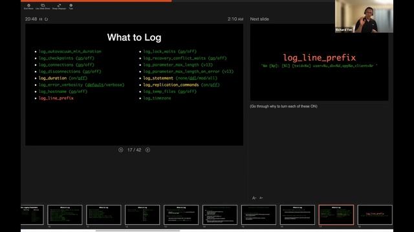Select highlighted slide 17 thumbnail
Viewport: 414px width, 232px height.
336,215
